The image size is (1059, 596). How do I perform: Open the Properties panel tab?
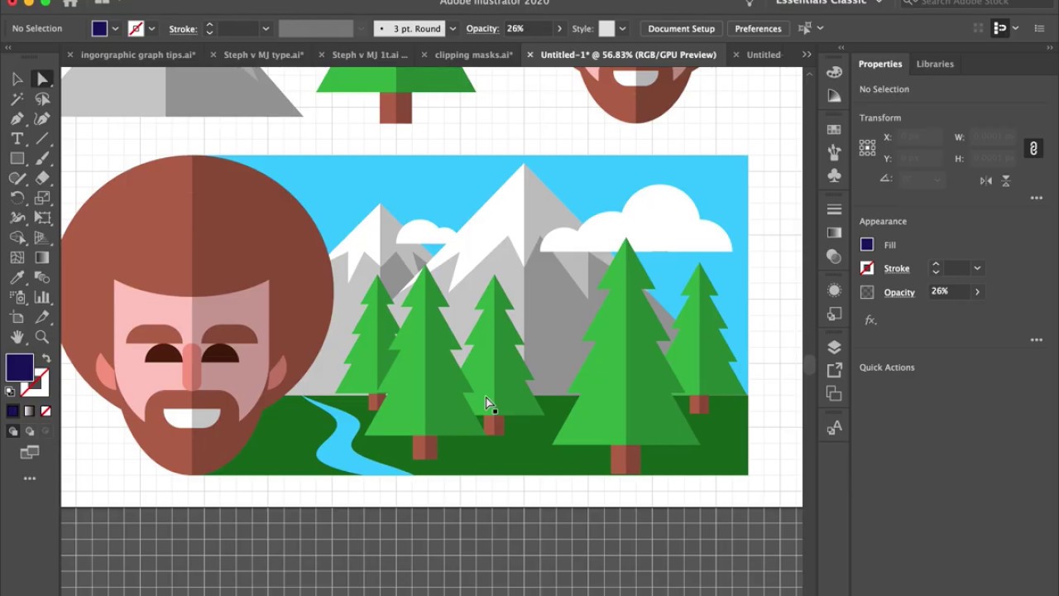[880, 64]
